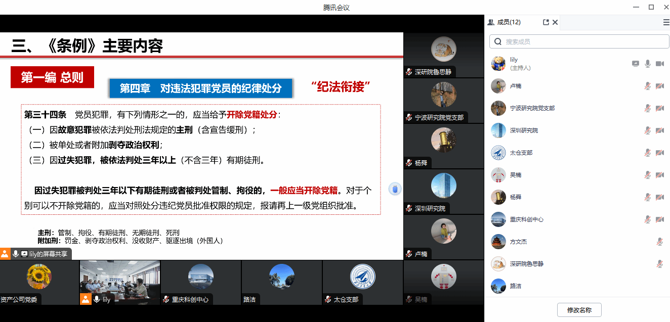Toggle camera for 卢楠 in the list
Screen dimensions: 670x322
click(660, 86)
